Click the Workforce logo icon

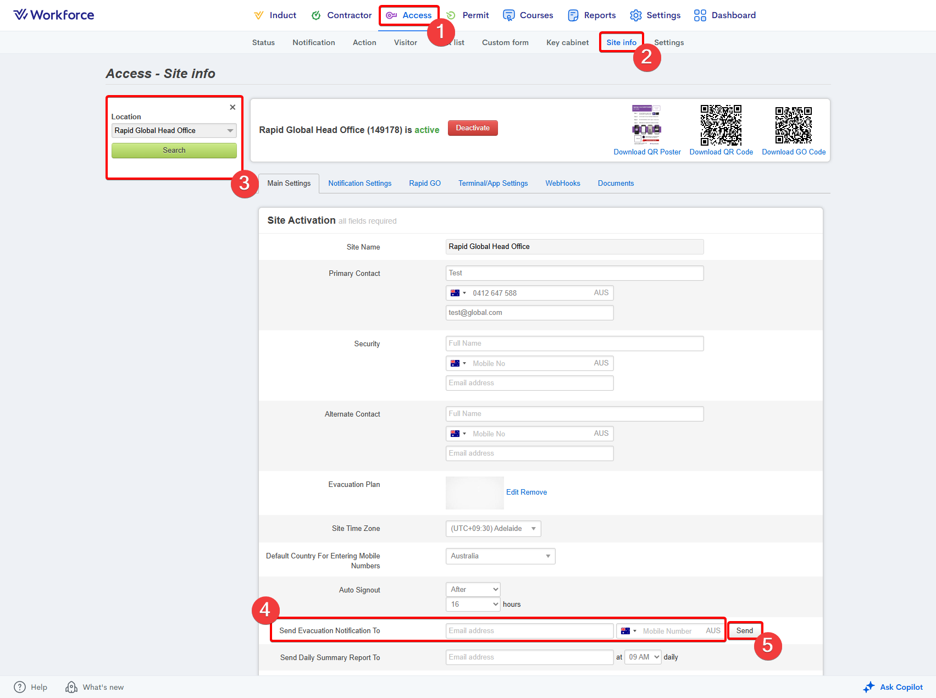(x=20, y=15)
